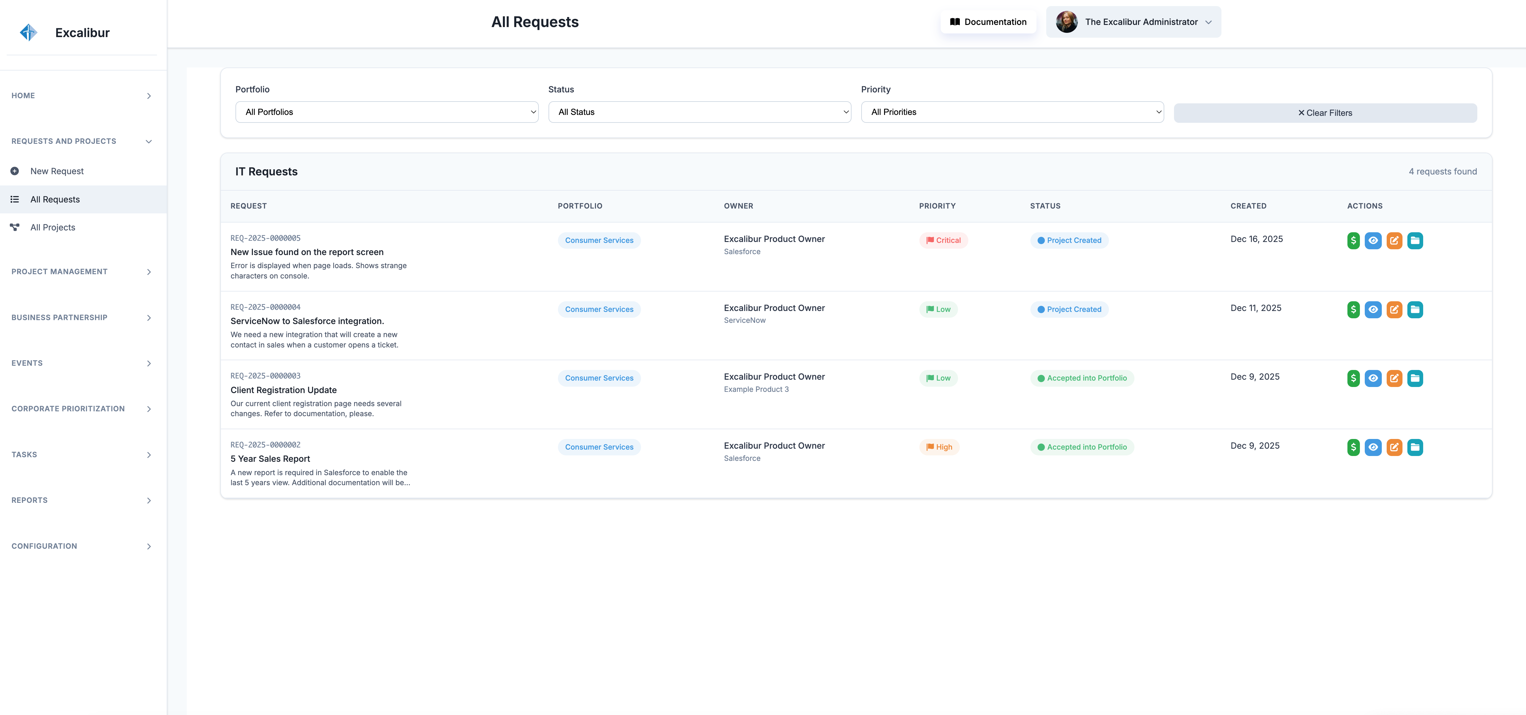Click orange edit icon for REQ-2025-0000005

(1394, 240)
